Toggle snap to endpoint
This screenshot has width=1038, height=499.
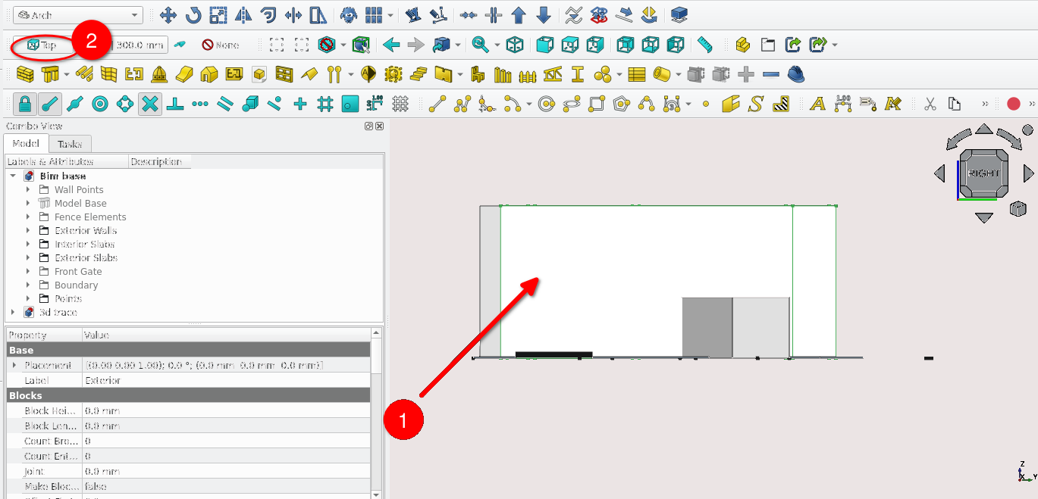(x=50, y=104)
